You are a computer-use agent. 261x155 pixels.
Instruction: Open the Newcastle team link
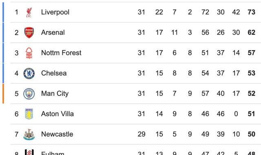pyautogui.click(x=57, y=134)
